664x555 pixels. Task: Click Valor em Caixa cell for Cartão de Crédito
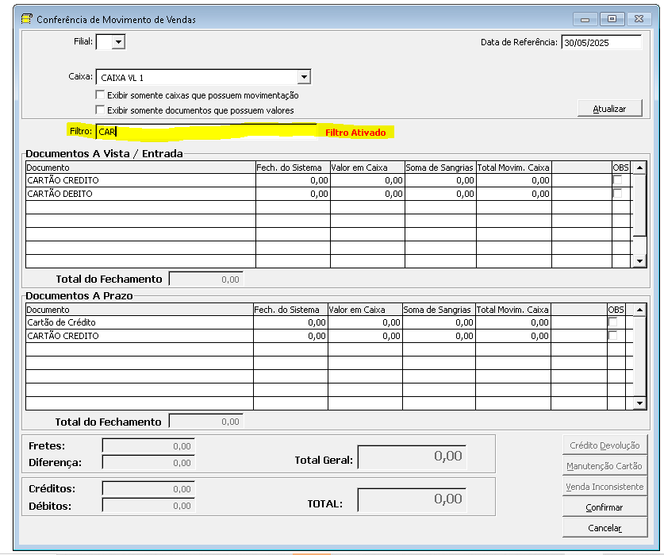point(365,322)
